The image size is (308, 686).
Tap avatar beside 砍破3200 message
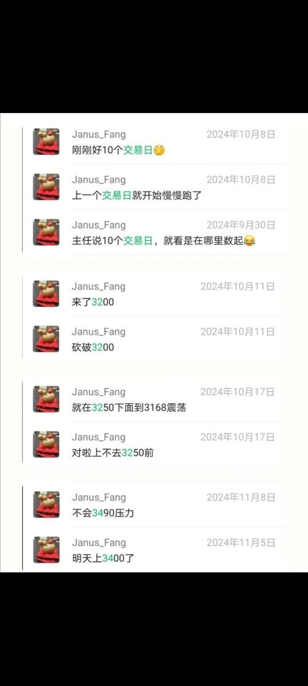46,339
